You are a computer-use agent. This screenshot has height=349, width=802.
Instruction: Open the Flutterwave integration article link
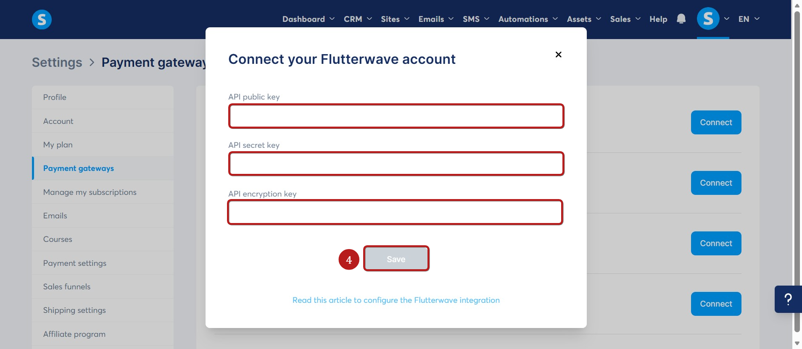click(x=396, y=300)
